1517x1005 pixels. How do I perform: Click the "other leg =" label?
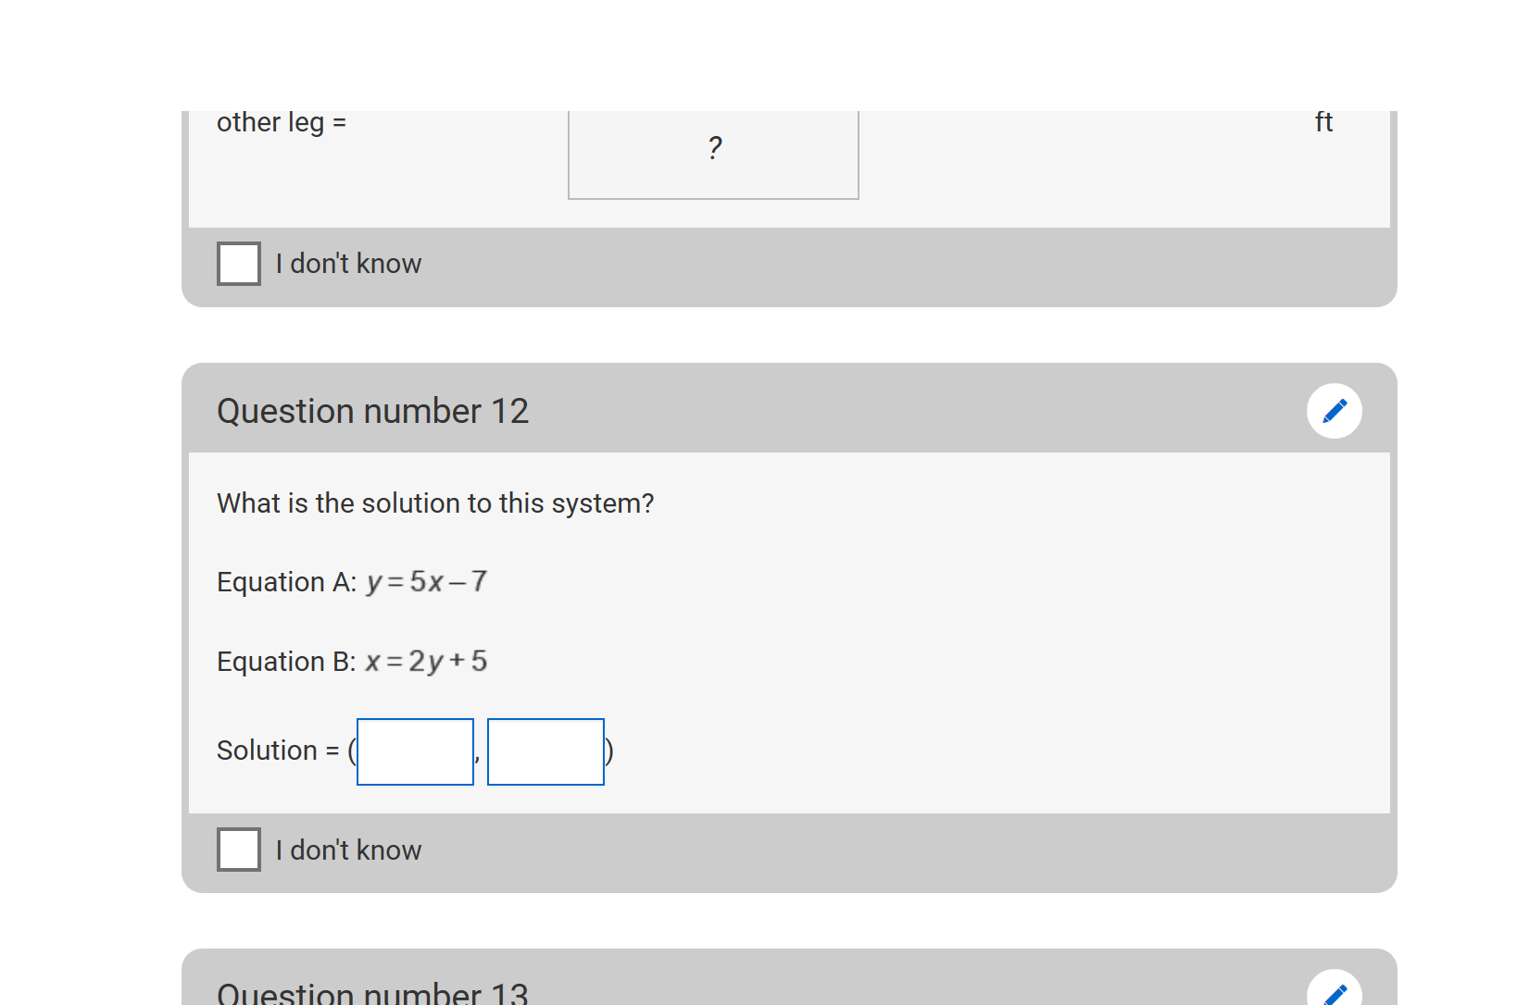(282, 123)
